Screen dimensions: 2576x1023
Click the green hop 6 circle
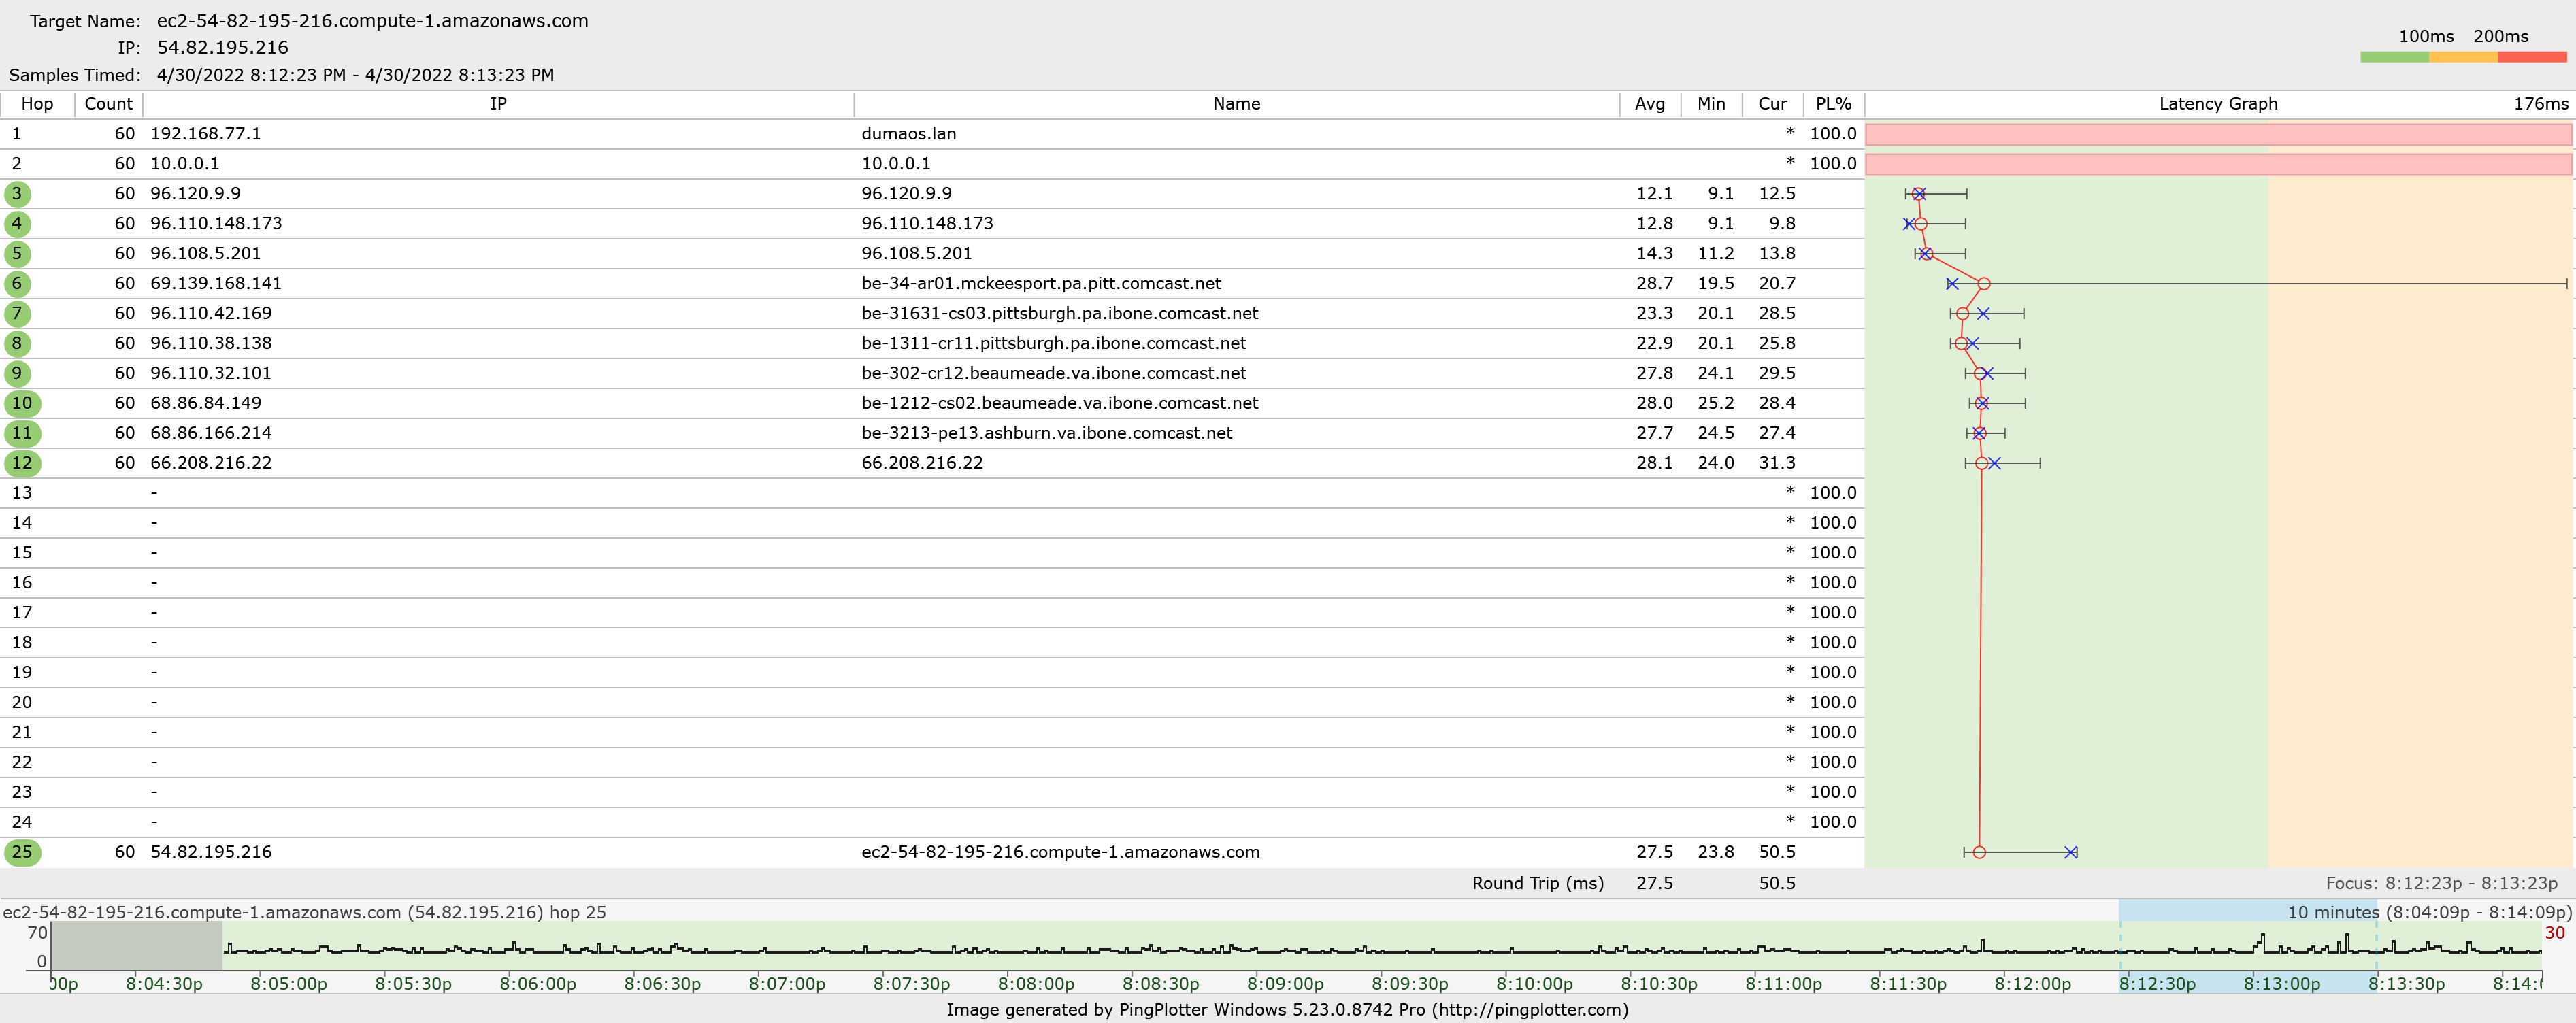click(17, 284)
